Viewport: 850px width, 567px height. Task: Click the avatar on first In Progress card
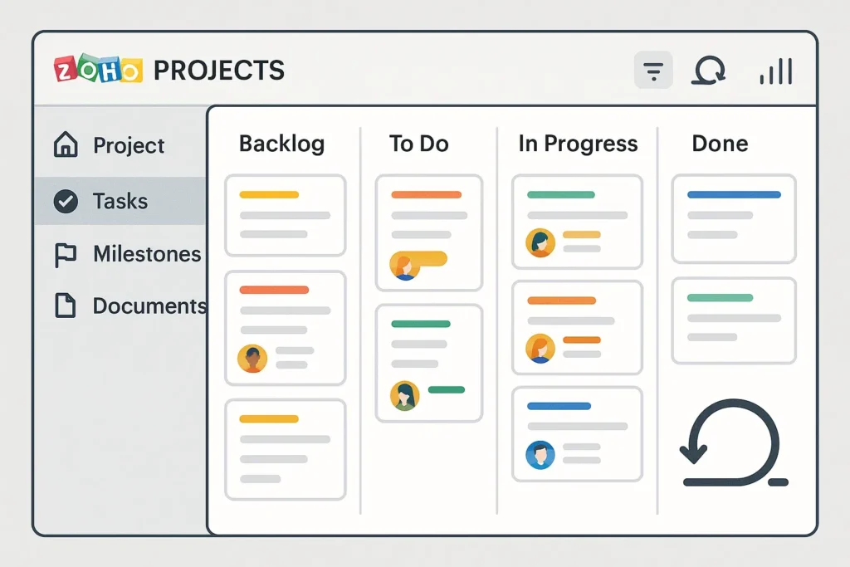tap(540, 242)
